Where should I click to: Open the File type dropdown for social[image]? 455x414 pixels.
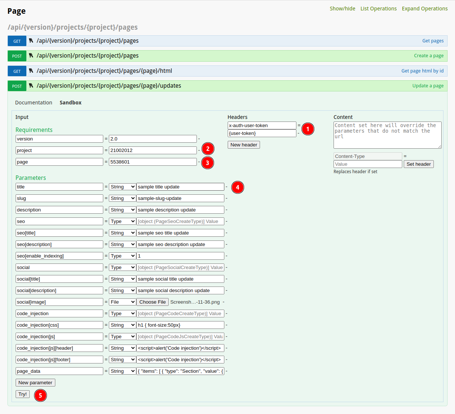(122, 302)
